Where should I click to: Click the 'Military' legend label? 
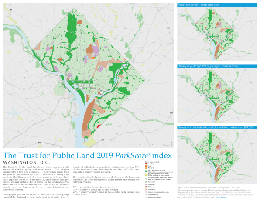click(x=151, y=187)
